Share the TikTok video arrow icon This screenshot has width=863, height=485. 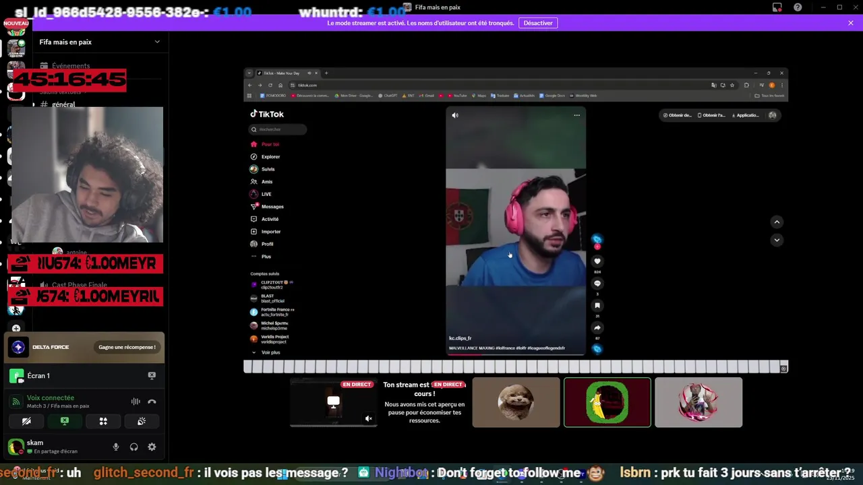coord(597,328)
